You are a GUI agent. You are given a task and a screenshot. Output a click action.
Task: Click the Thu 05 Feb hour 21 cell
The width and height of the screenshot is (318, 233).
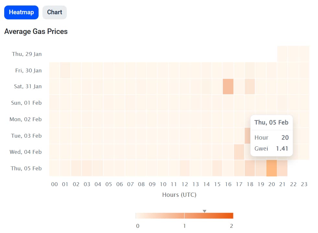282,168
